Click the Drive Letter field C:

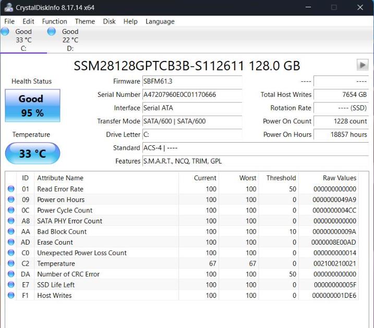[x=192, y=135]
